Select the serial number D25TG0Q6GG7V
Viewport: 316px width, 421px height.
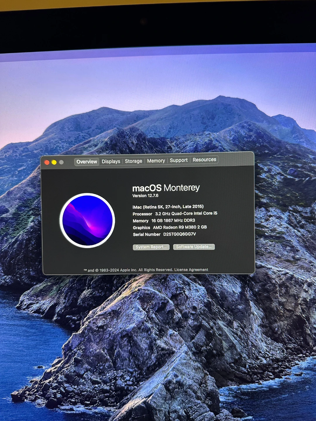point(179,234)
